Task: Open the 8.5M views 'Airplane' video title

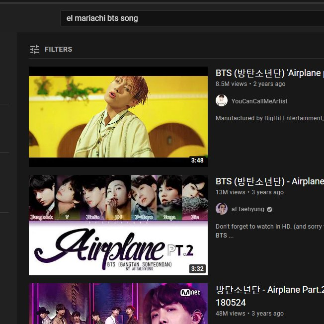Action: click(270, 73)
